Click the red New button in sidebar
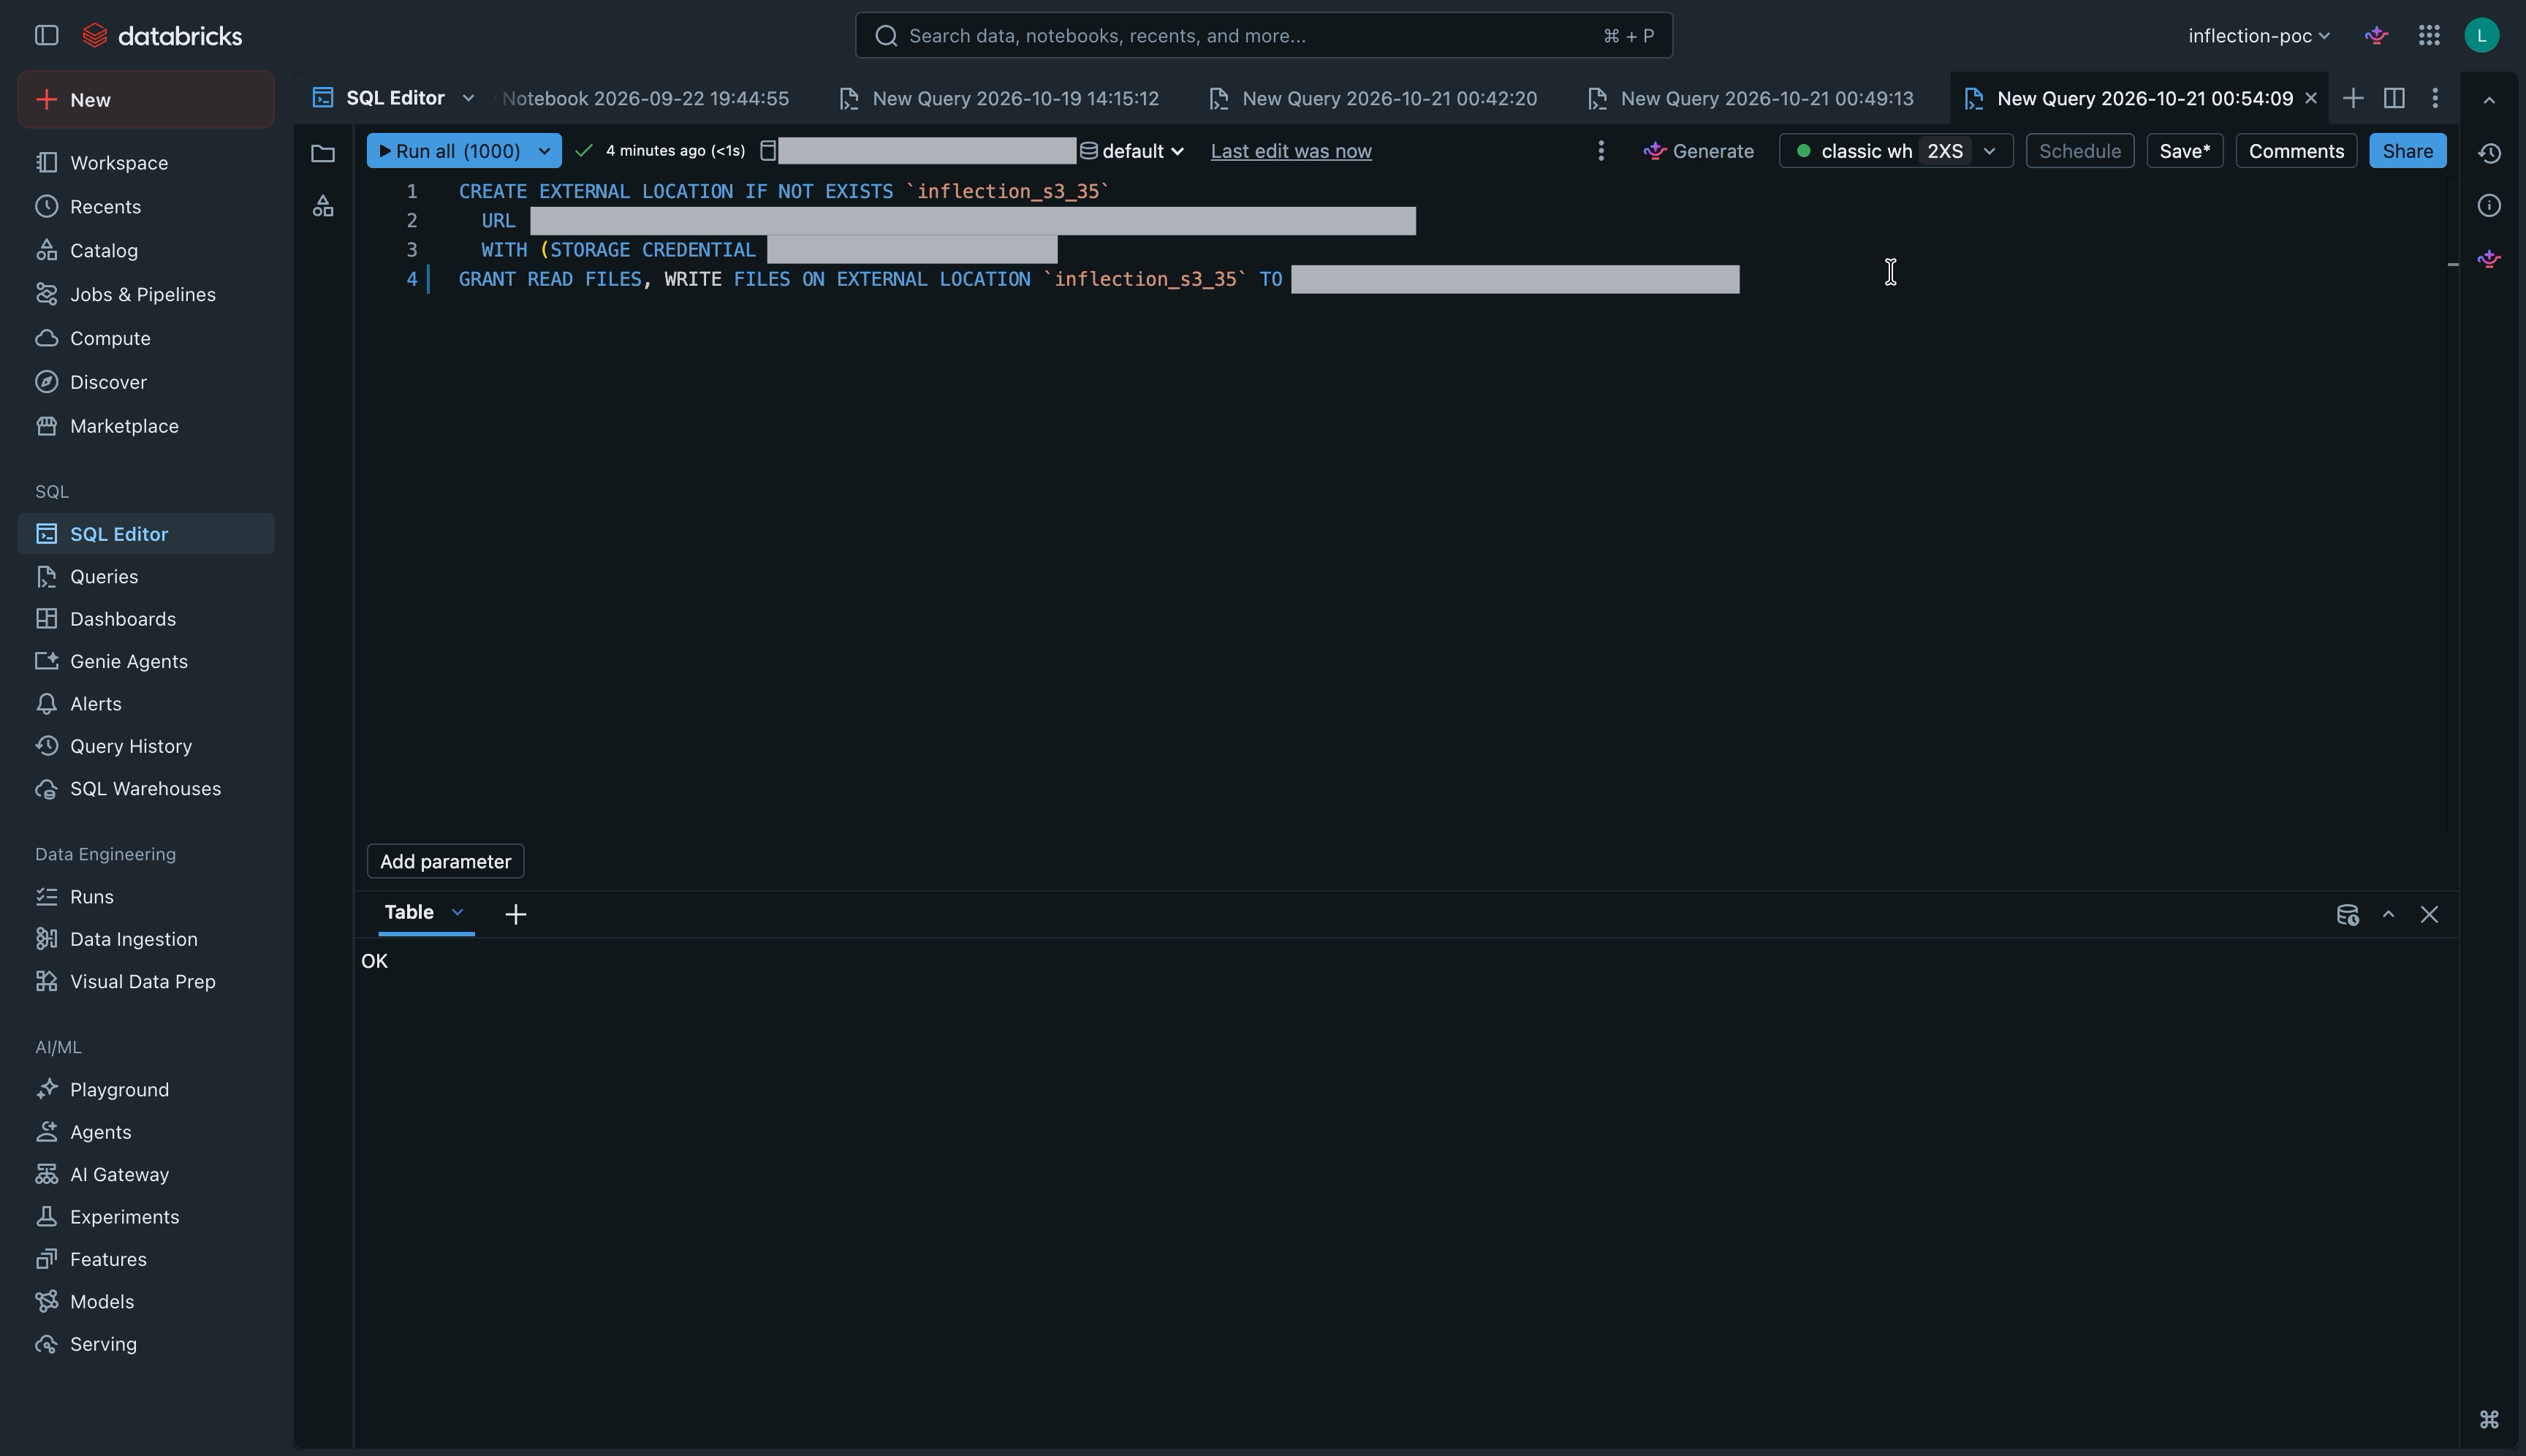2526x1456 pixels. click(146, 99)
